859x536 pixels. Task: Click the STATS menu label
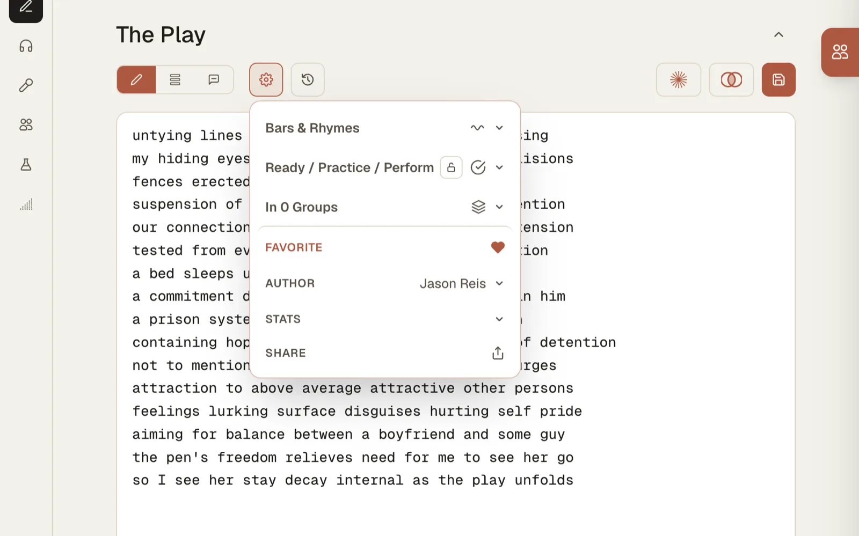tap(283, 319)
